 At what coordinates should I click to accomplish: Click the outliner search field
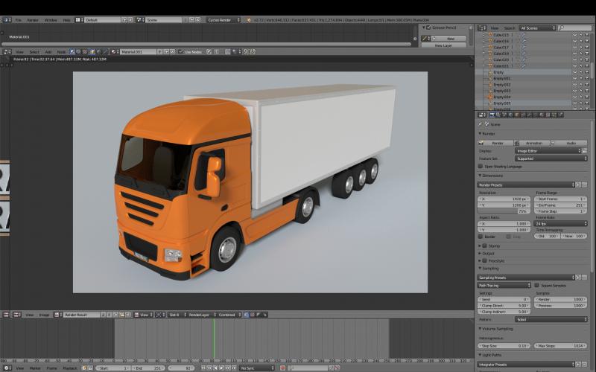coord(575,28)
